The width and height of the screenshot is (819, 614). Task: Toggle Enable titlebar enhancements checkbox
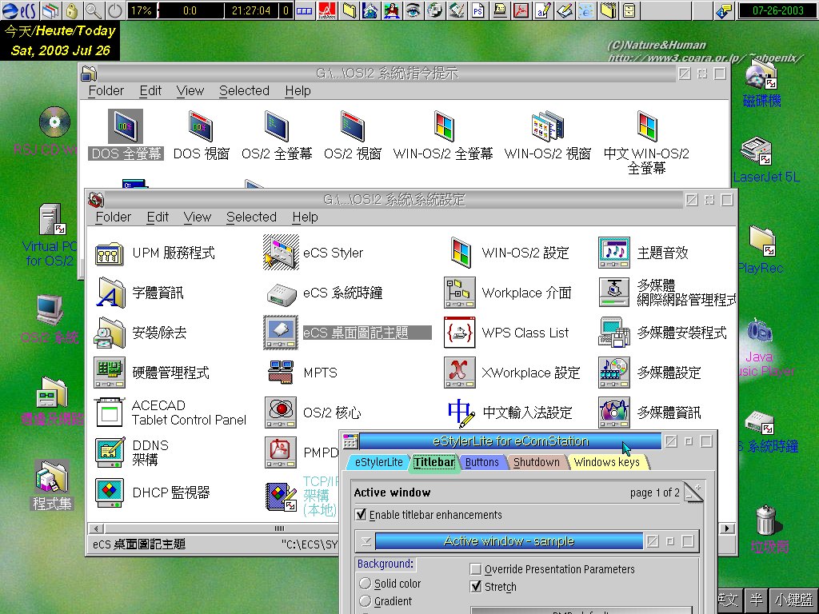coord(361,515)
